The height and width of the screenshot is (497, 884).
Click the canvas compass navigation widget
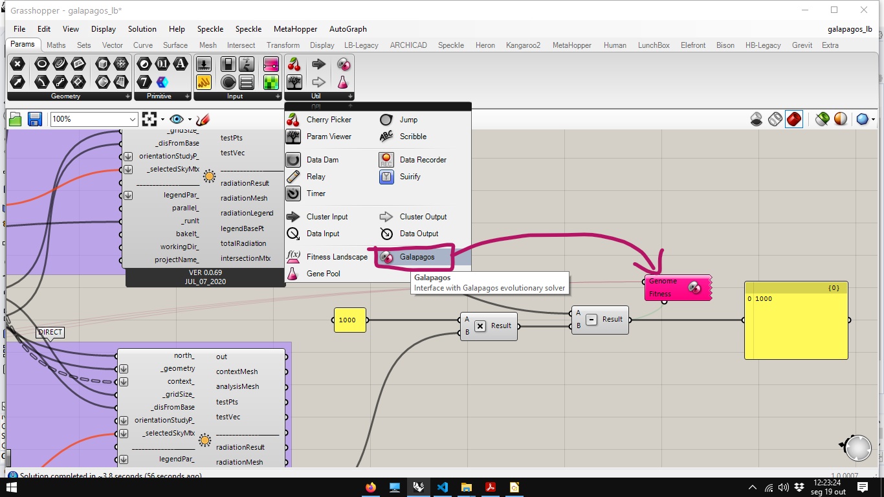(x=857, y=448)
